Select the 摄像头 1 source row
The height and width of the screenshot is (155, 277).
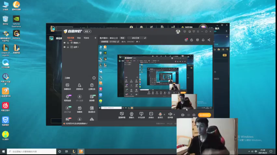tap(80, 43)
